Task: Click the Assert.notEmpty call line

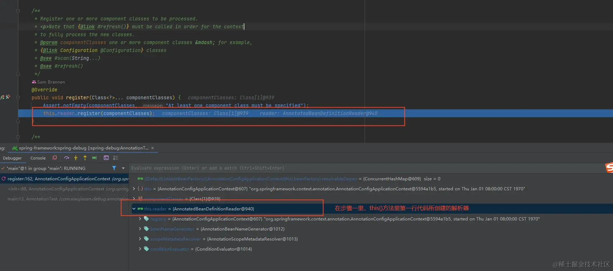Action: pos(176,106)
